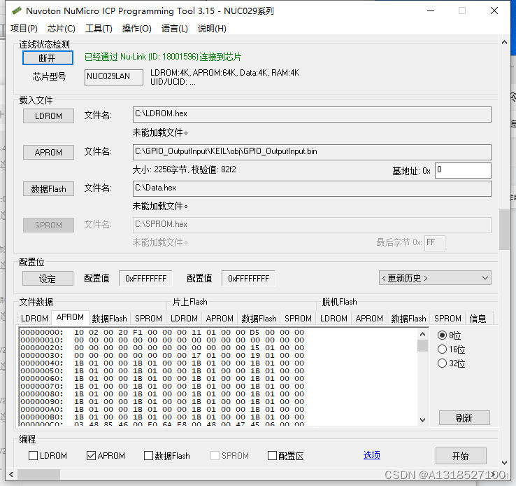Switch to 文件数据 SPROM tab
Viewport: 516px width, 486px height.
148,319
